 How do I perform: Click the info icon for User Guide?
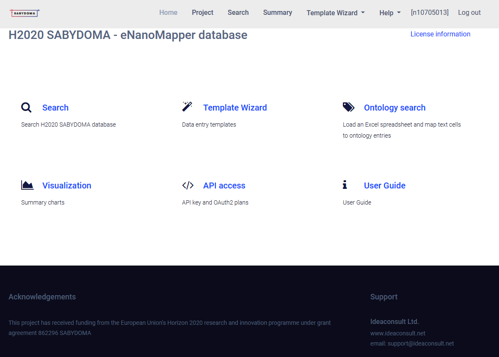click(345, 185)
